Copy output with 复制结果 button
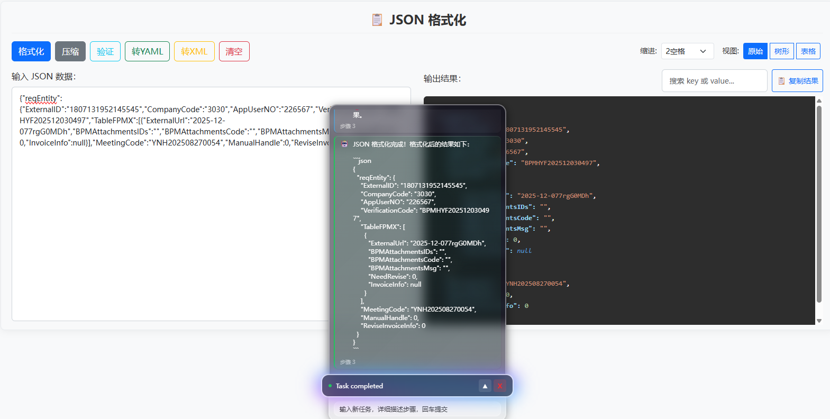This screenshot has width=830, height=419. (x=797, y=81)
